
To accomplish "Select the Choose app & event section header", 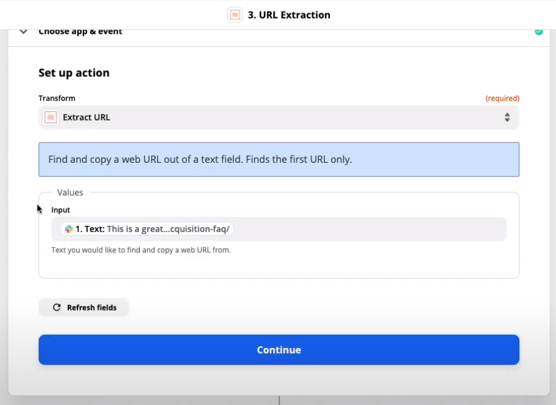I will tap(80, 32).
